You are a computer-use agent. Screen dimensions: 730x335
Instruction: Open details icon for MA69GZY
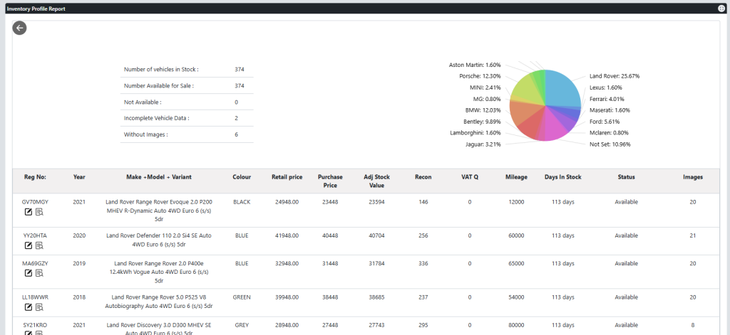click(x=40, y=273)
